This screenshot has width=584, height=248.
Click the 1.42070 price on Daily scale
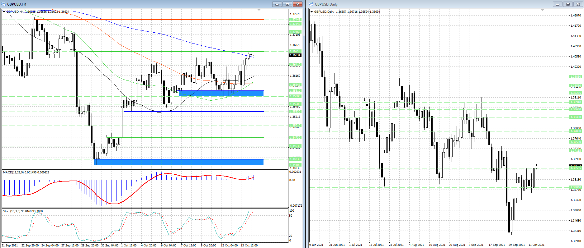(576, 15)
